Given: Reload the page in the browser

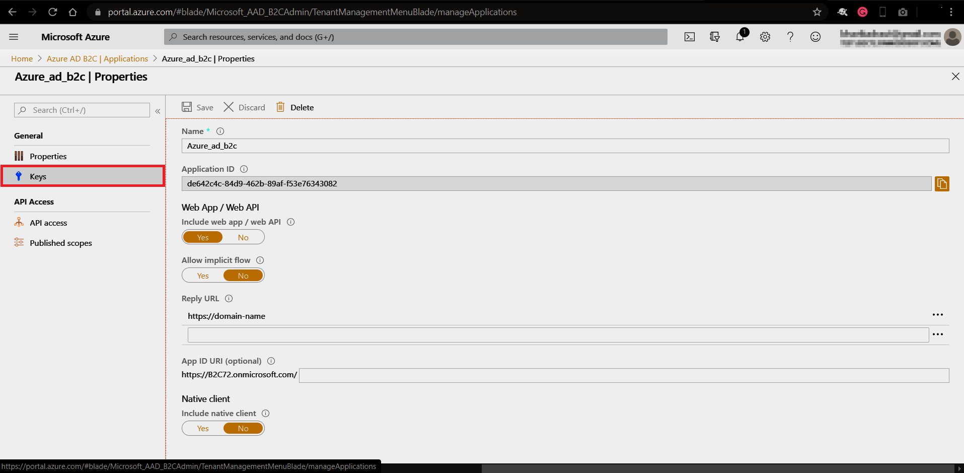Looking at the screenshot, I should point(52,12).
